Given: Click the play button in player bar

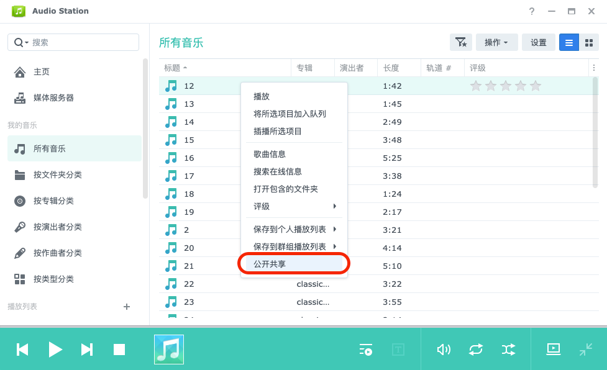Looking at the screenshot, I should [55, 350].
